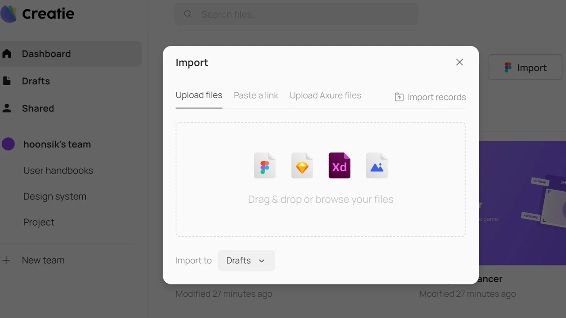
Task: Open the purple file thumbnail on dashboard
Action: coord(522,203)
